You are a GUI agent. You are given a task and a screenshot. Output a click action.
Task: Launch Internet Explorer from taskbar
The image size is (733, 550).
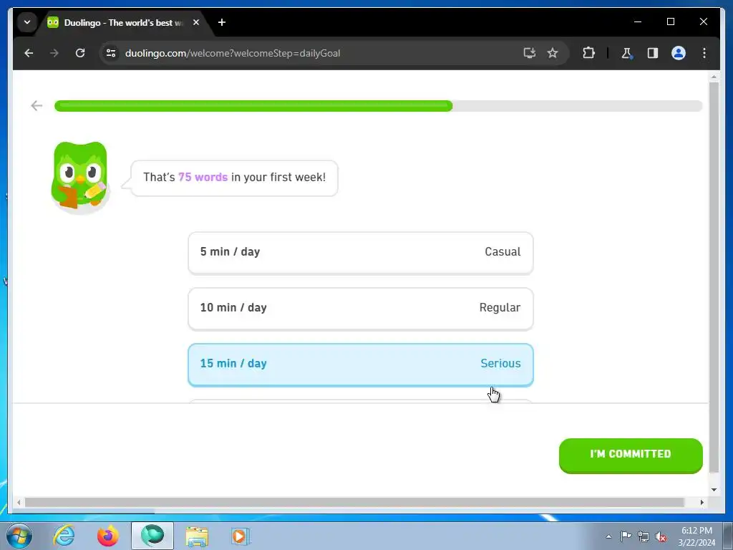coord(64,536)
